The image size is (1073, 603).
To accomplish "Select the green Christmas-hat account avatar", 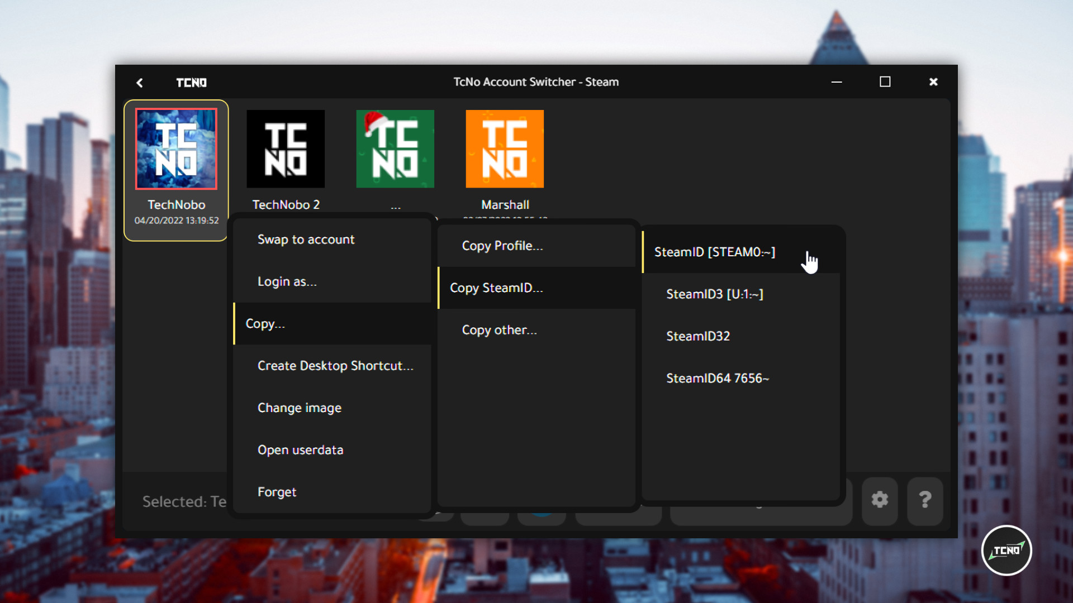I will point(395,149).
